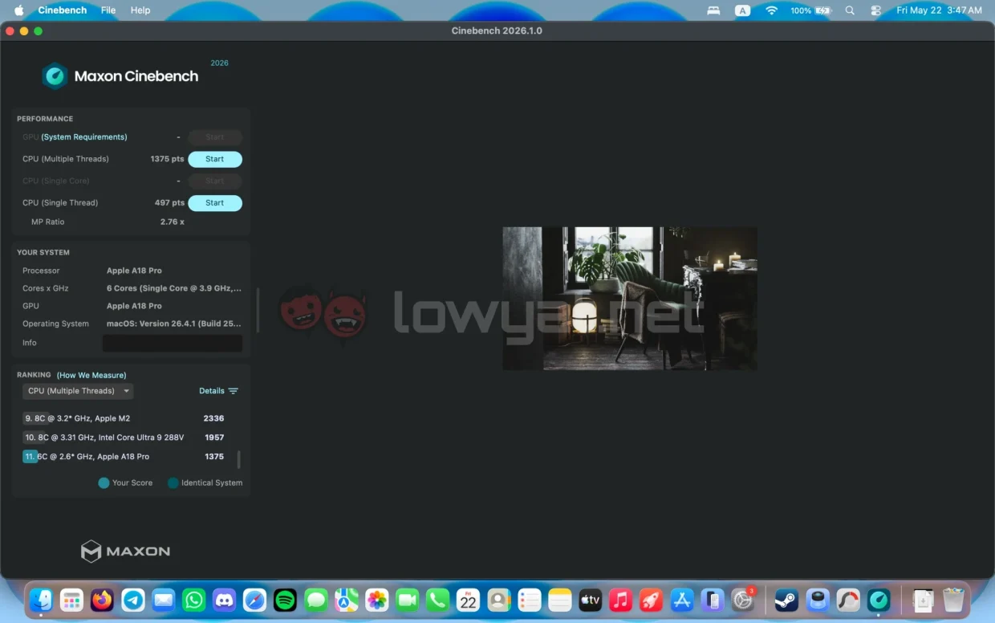Open System Settings from the Dock
This screenshot has height=623, width=995.
[x=742, y=600]
